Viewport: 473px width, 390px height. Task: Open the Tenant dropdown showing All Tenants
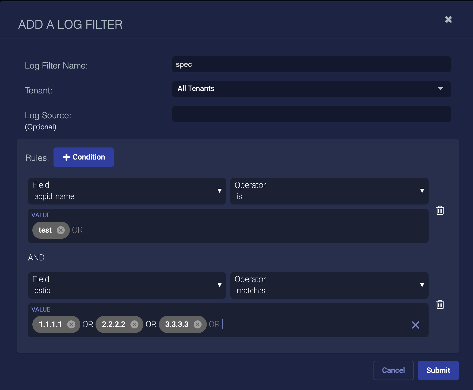point(311,89)
